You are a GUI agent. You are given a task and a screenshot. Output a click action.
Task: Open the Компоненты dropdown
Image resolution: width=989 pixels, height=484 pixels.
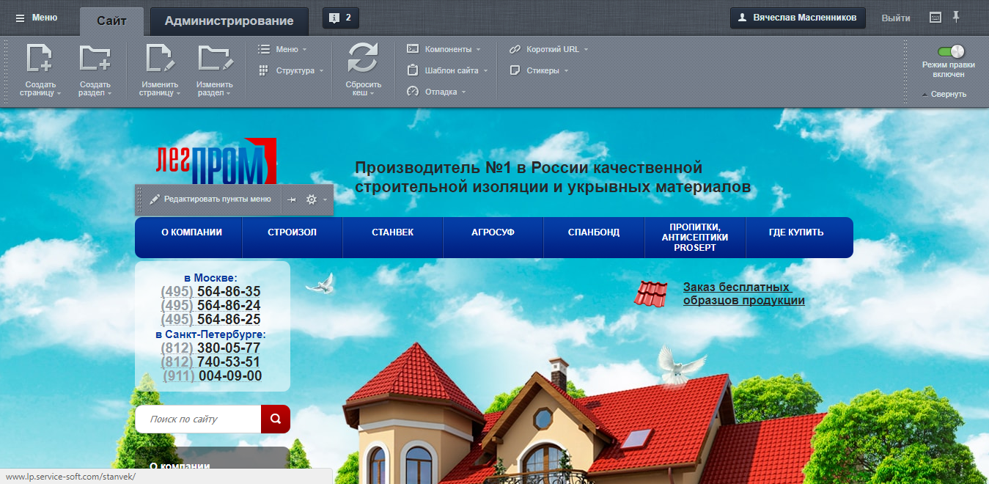point(444,49)
